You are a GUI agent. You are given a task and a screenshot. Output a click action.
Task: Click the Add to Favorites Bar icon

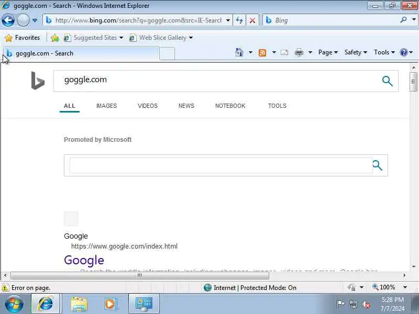(x=55, y=38)
